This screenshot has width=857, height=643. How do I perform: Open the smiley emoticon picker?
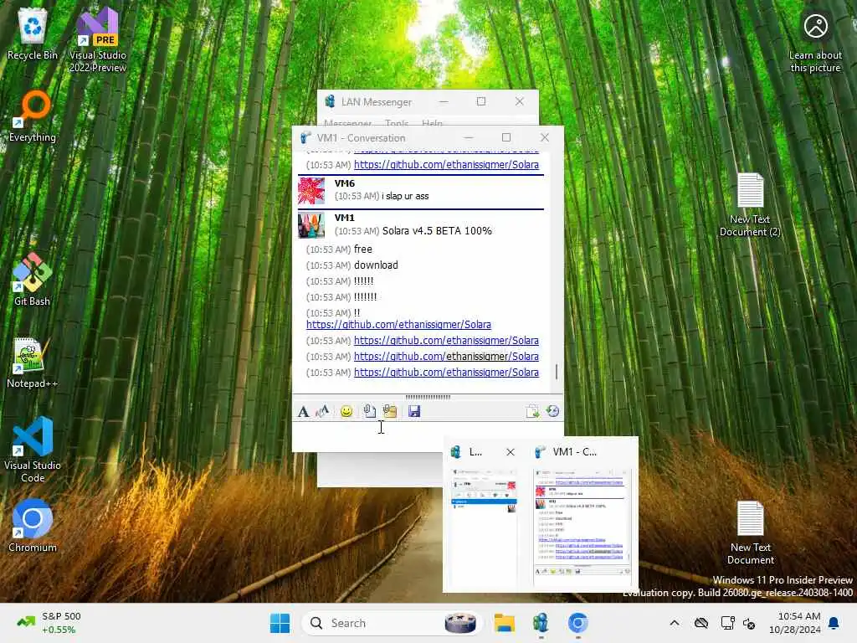point(346,411)
